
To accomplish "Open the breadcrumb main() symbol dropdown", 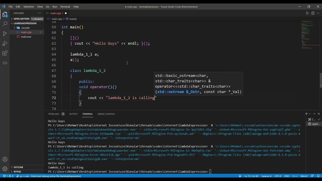I will click(71, 19).
